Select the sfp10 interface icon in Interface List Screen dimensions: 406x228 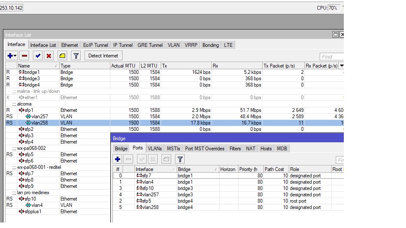(x=22, y=199)
